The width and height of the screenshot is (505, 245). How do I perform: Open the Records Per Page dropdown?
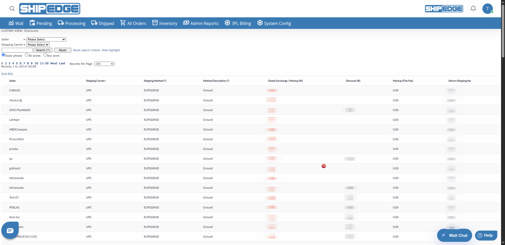coord(104,64)
